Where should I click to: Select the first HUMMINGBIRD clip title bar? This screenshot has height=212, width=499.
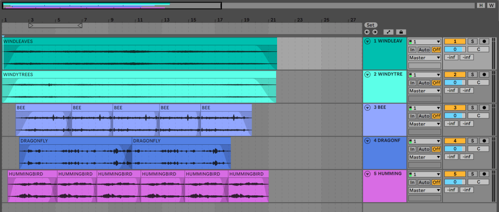point(32,173)
